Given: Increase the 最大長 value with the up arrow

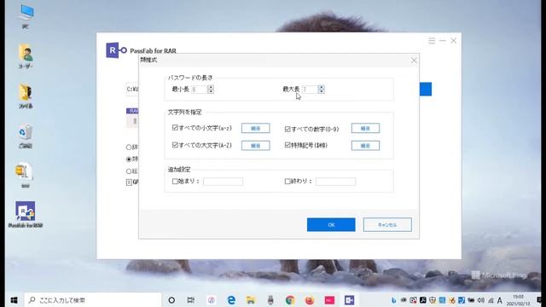Looking at the screenshot, I should [x=321, y=87].
